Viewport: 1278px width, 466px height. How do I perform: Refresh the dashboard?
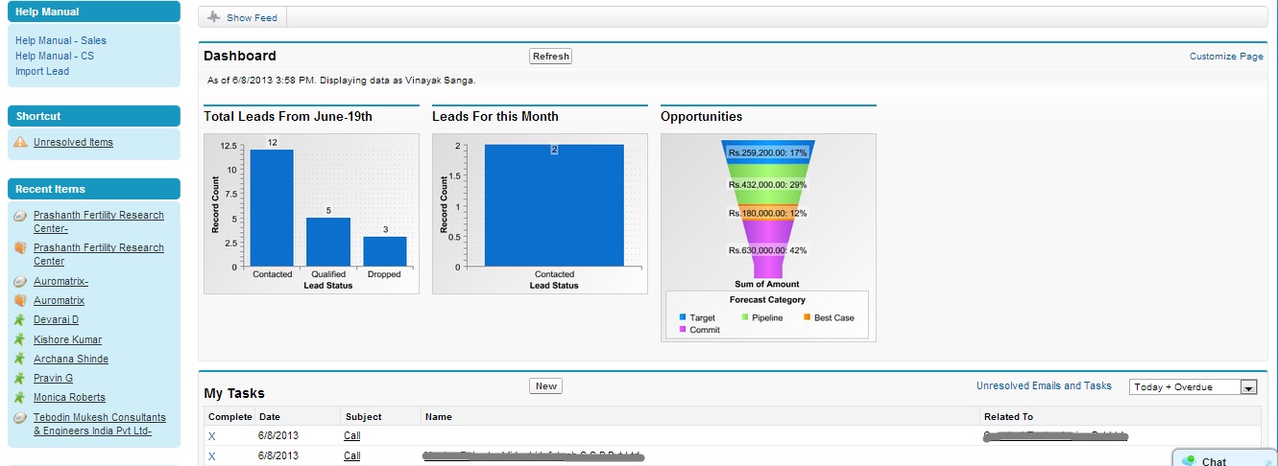[x=551, y=57]
